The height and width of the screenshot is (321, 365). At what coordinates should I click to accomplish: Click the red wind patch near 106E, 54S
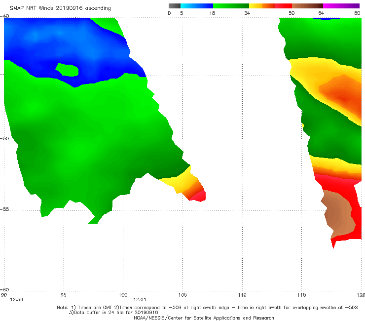coord(198,196)
